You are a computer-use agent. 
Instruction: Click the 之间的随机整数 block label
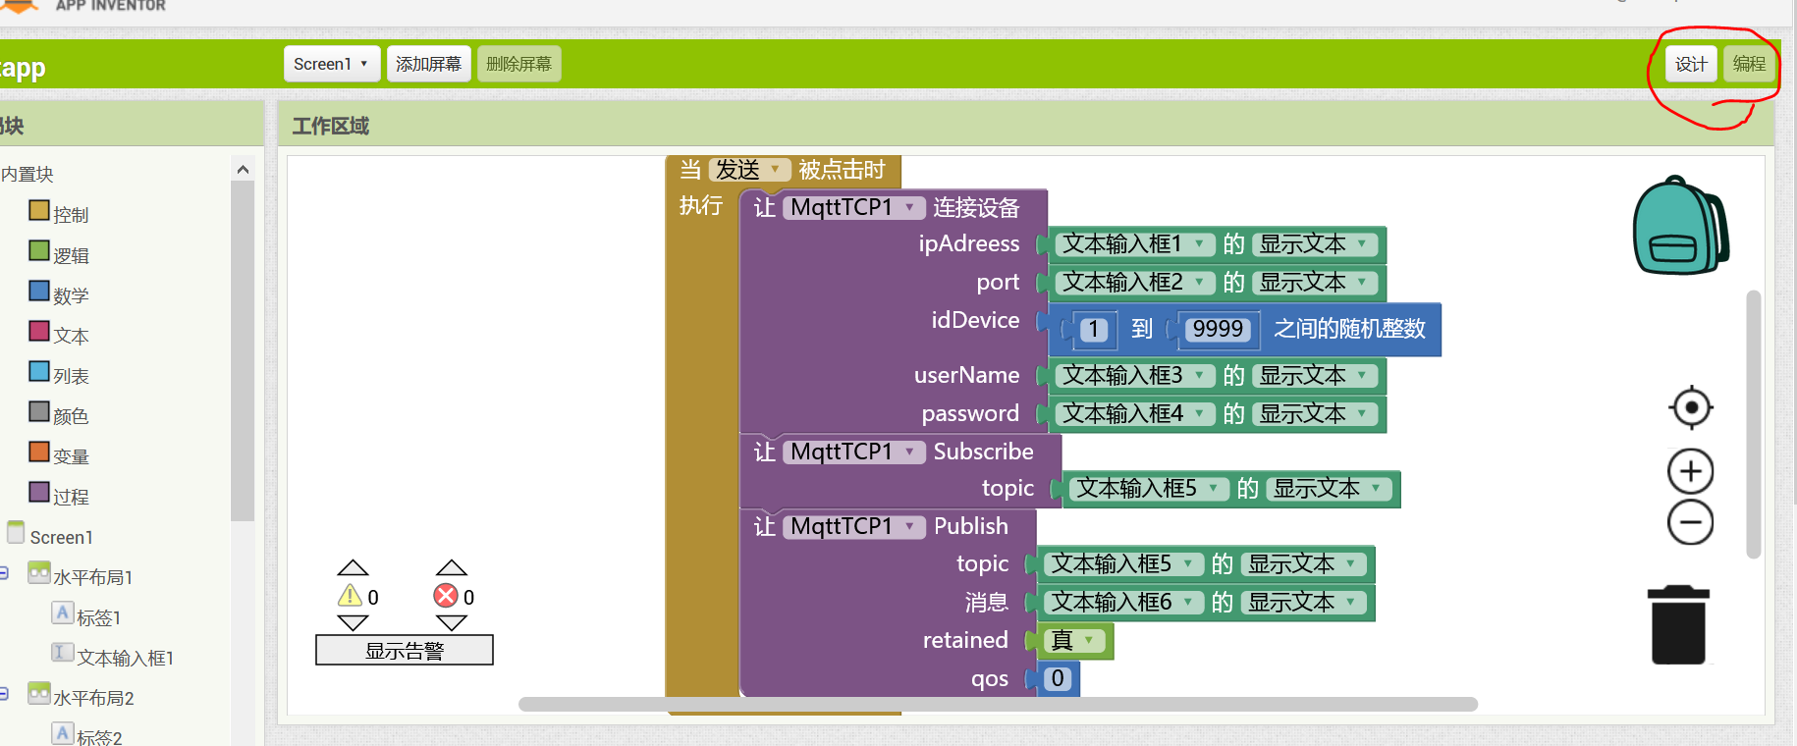pos(1349,329)
